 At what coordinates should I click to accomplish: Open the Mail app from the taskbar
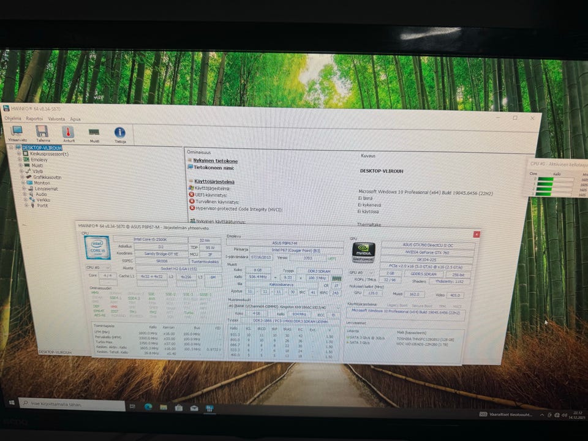tap(194, 408)
